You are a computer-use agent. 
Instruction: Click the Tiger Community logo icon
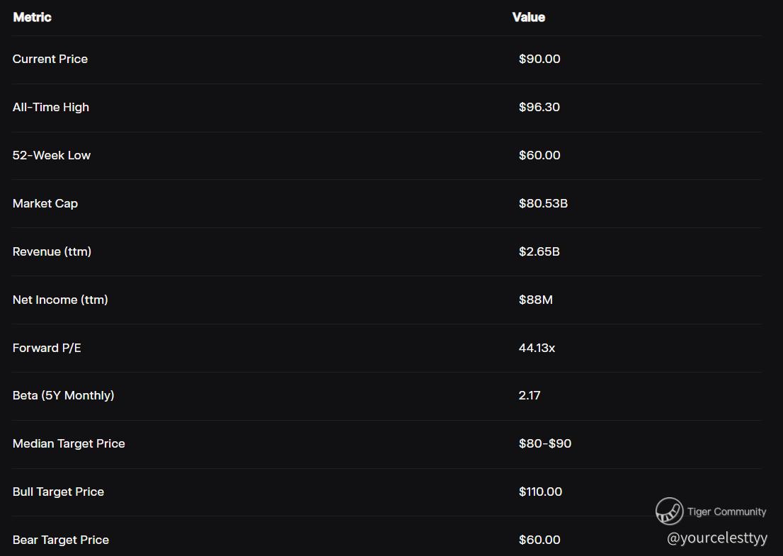pos(669,511)
